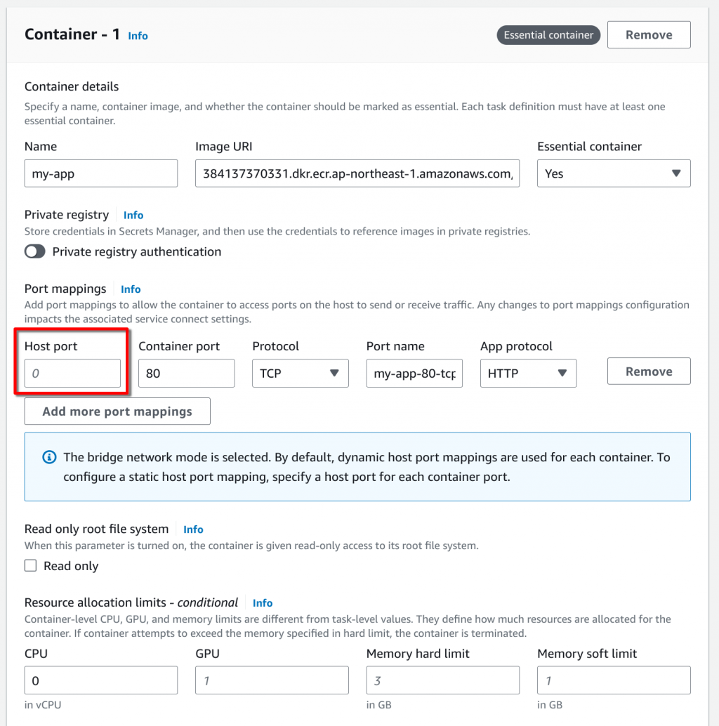Remove Container 1 using top Remove button

tap(648, 34)
